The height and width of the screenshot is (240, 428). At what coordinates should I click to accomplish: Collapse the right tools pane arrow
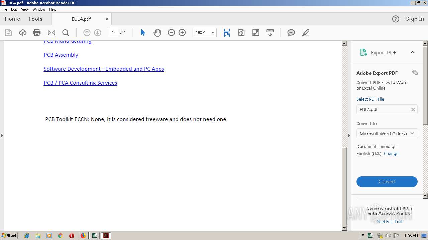[349, 135]
